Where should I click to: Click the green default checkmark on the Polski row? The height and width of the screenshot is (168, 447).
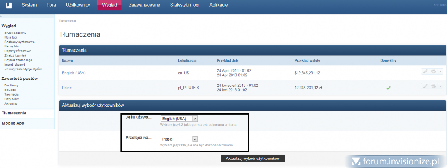[x=388, y=88]
